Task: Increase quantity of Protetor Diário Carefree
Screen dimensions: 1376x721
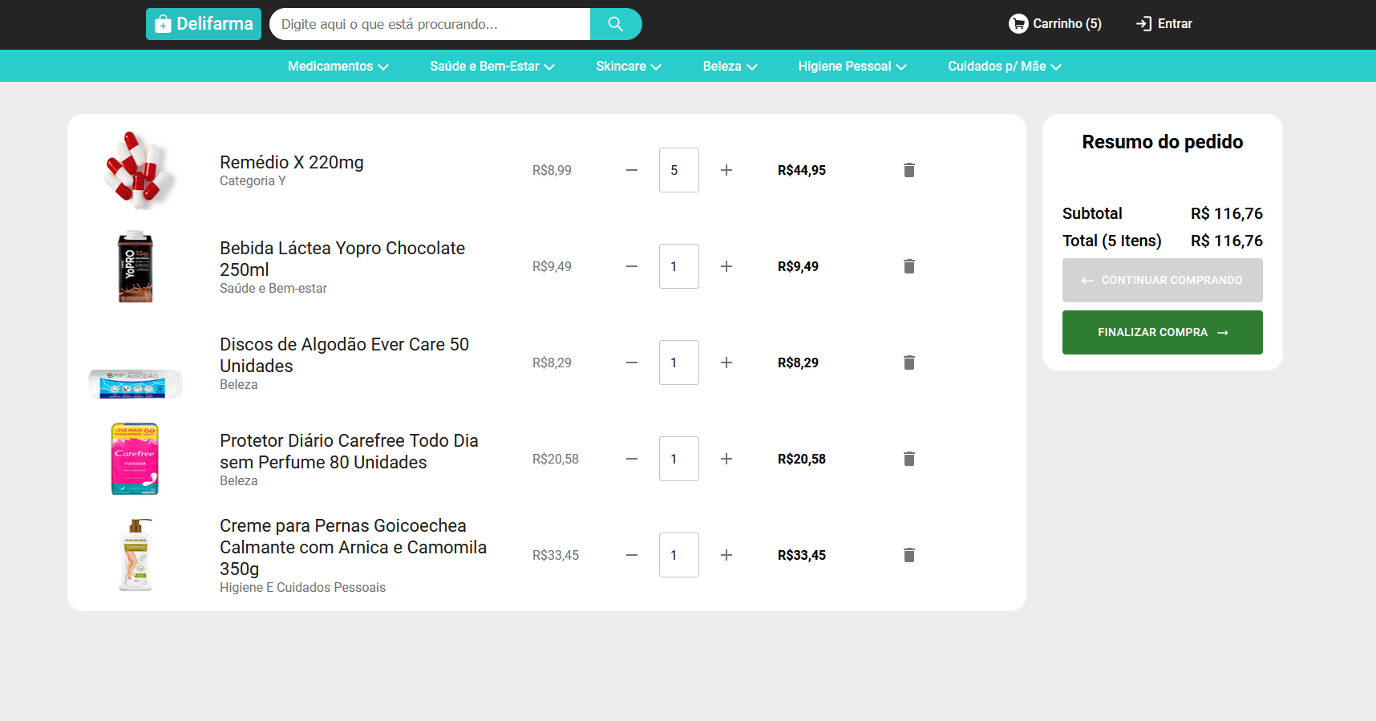Action: 726,459
